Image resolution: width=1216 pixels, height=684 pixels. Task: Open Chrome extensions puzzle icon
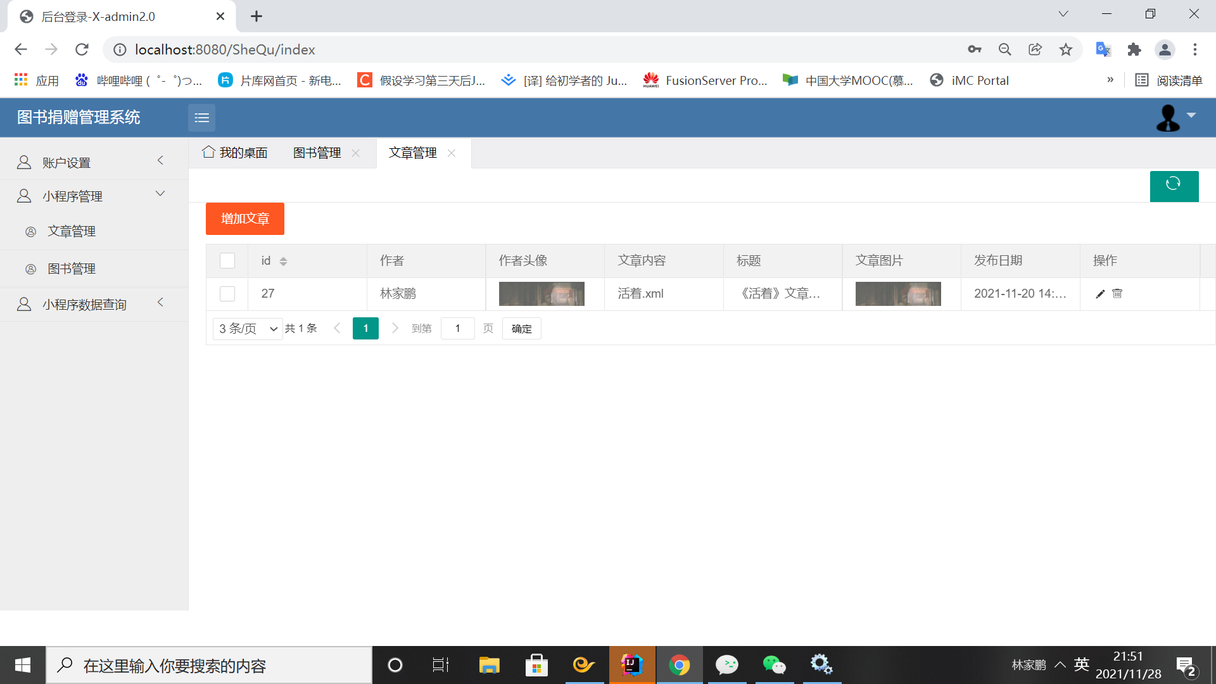tap(1134, 49)
